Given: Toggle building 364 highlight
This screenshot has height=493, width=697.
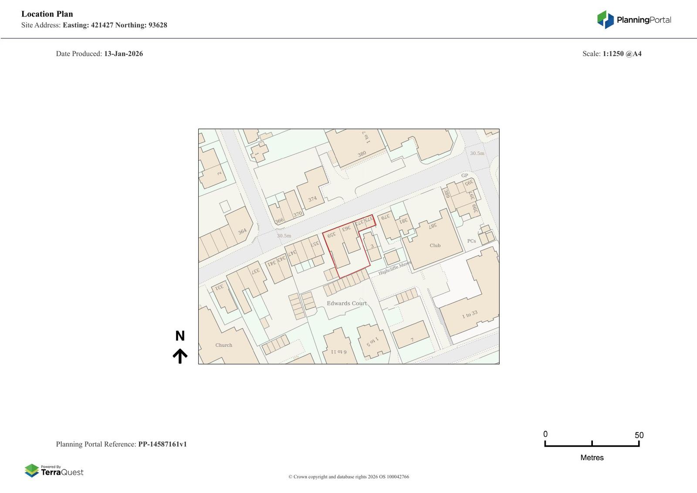Looking at the screenshot, I should pyautogui.click(x=242, y=231).
